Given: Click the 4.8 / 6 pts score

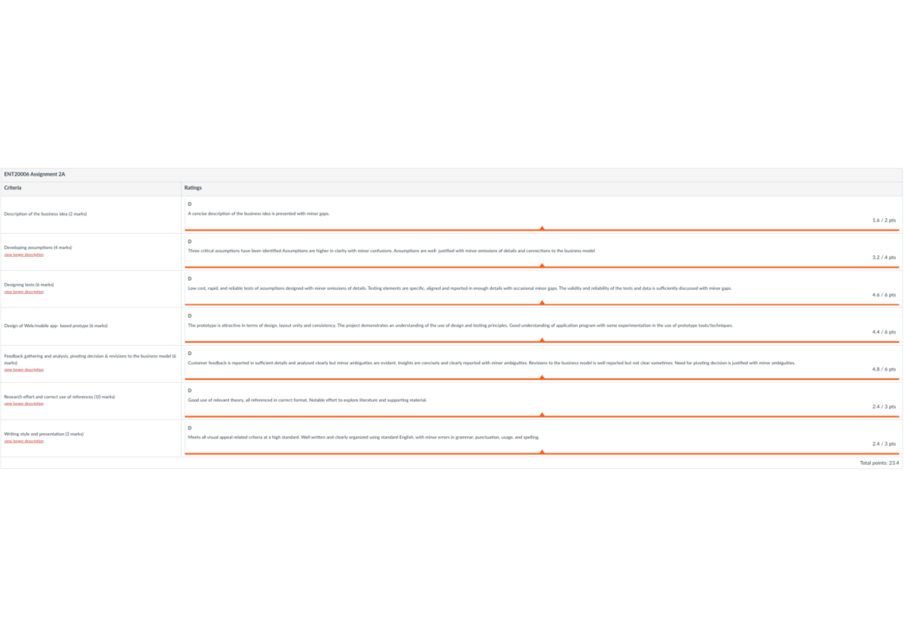Looking at the screenshot, I should coord(884,369).
